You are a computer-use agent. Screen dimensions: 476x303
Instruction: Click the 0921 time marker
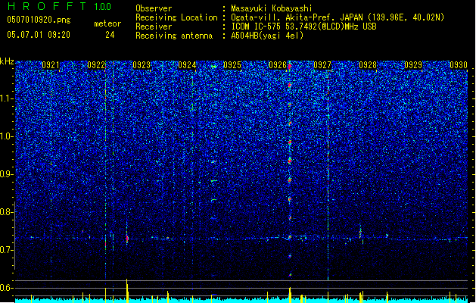pos(51,65)
